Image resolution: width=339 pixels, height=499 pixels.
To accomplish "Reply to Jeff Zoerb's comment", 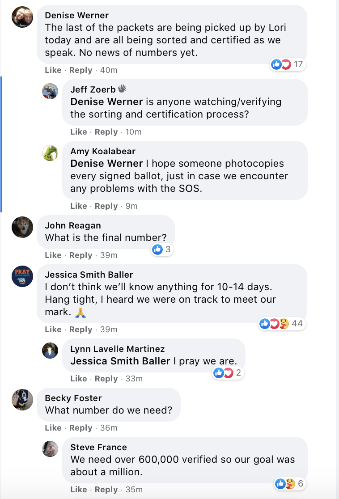I will (106, 132).
